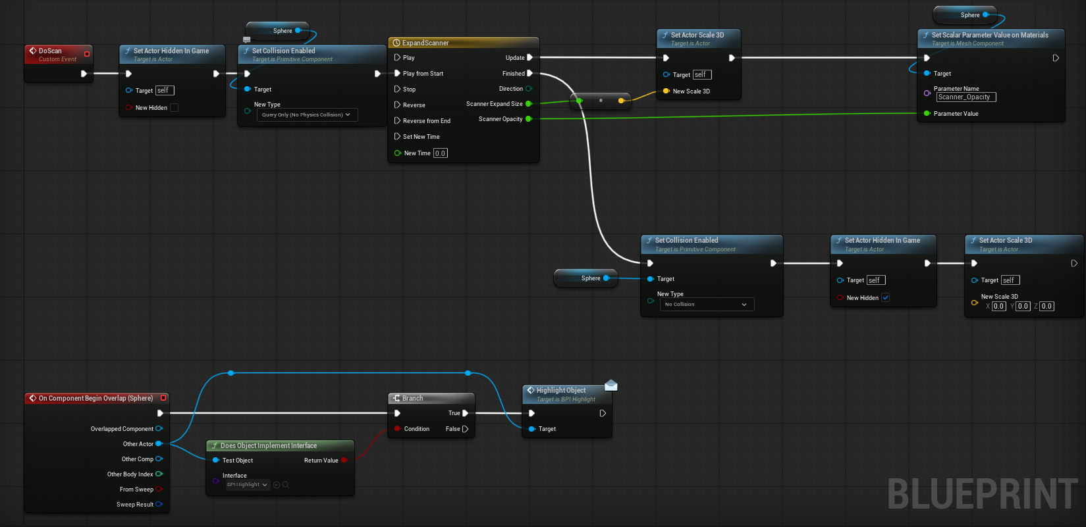This screenshot has width=1086, height=527.
Task: Click the Set New Time input pin
Action: click(397, 136)
